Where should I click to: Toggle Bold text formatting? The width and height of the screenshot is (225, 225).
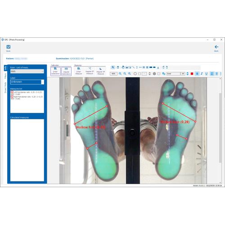click(197, 74)
